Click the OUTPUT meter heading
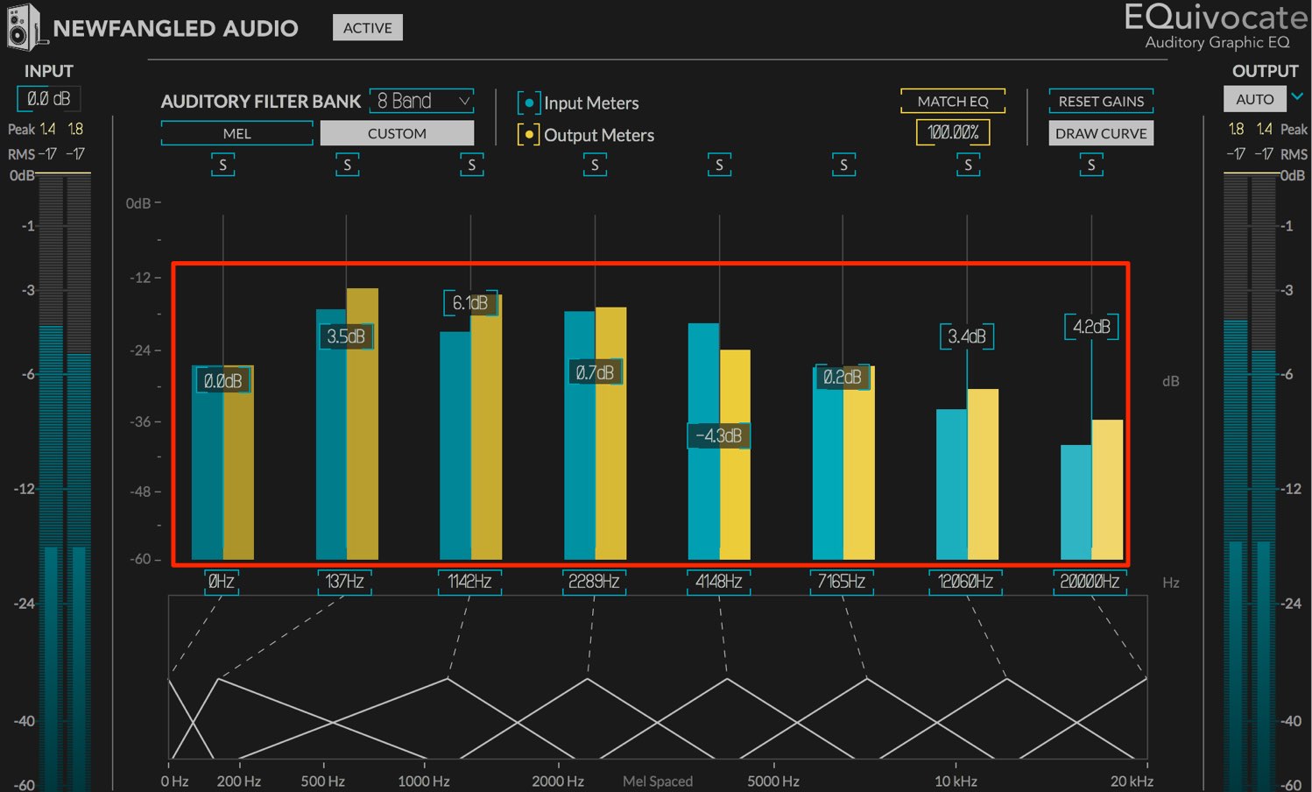 click(1265, 71)
